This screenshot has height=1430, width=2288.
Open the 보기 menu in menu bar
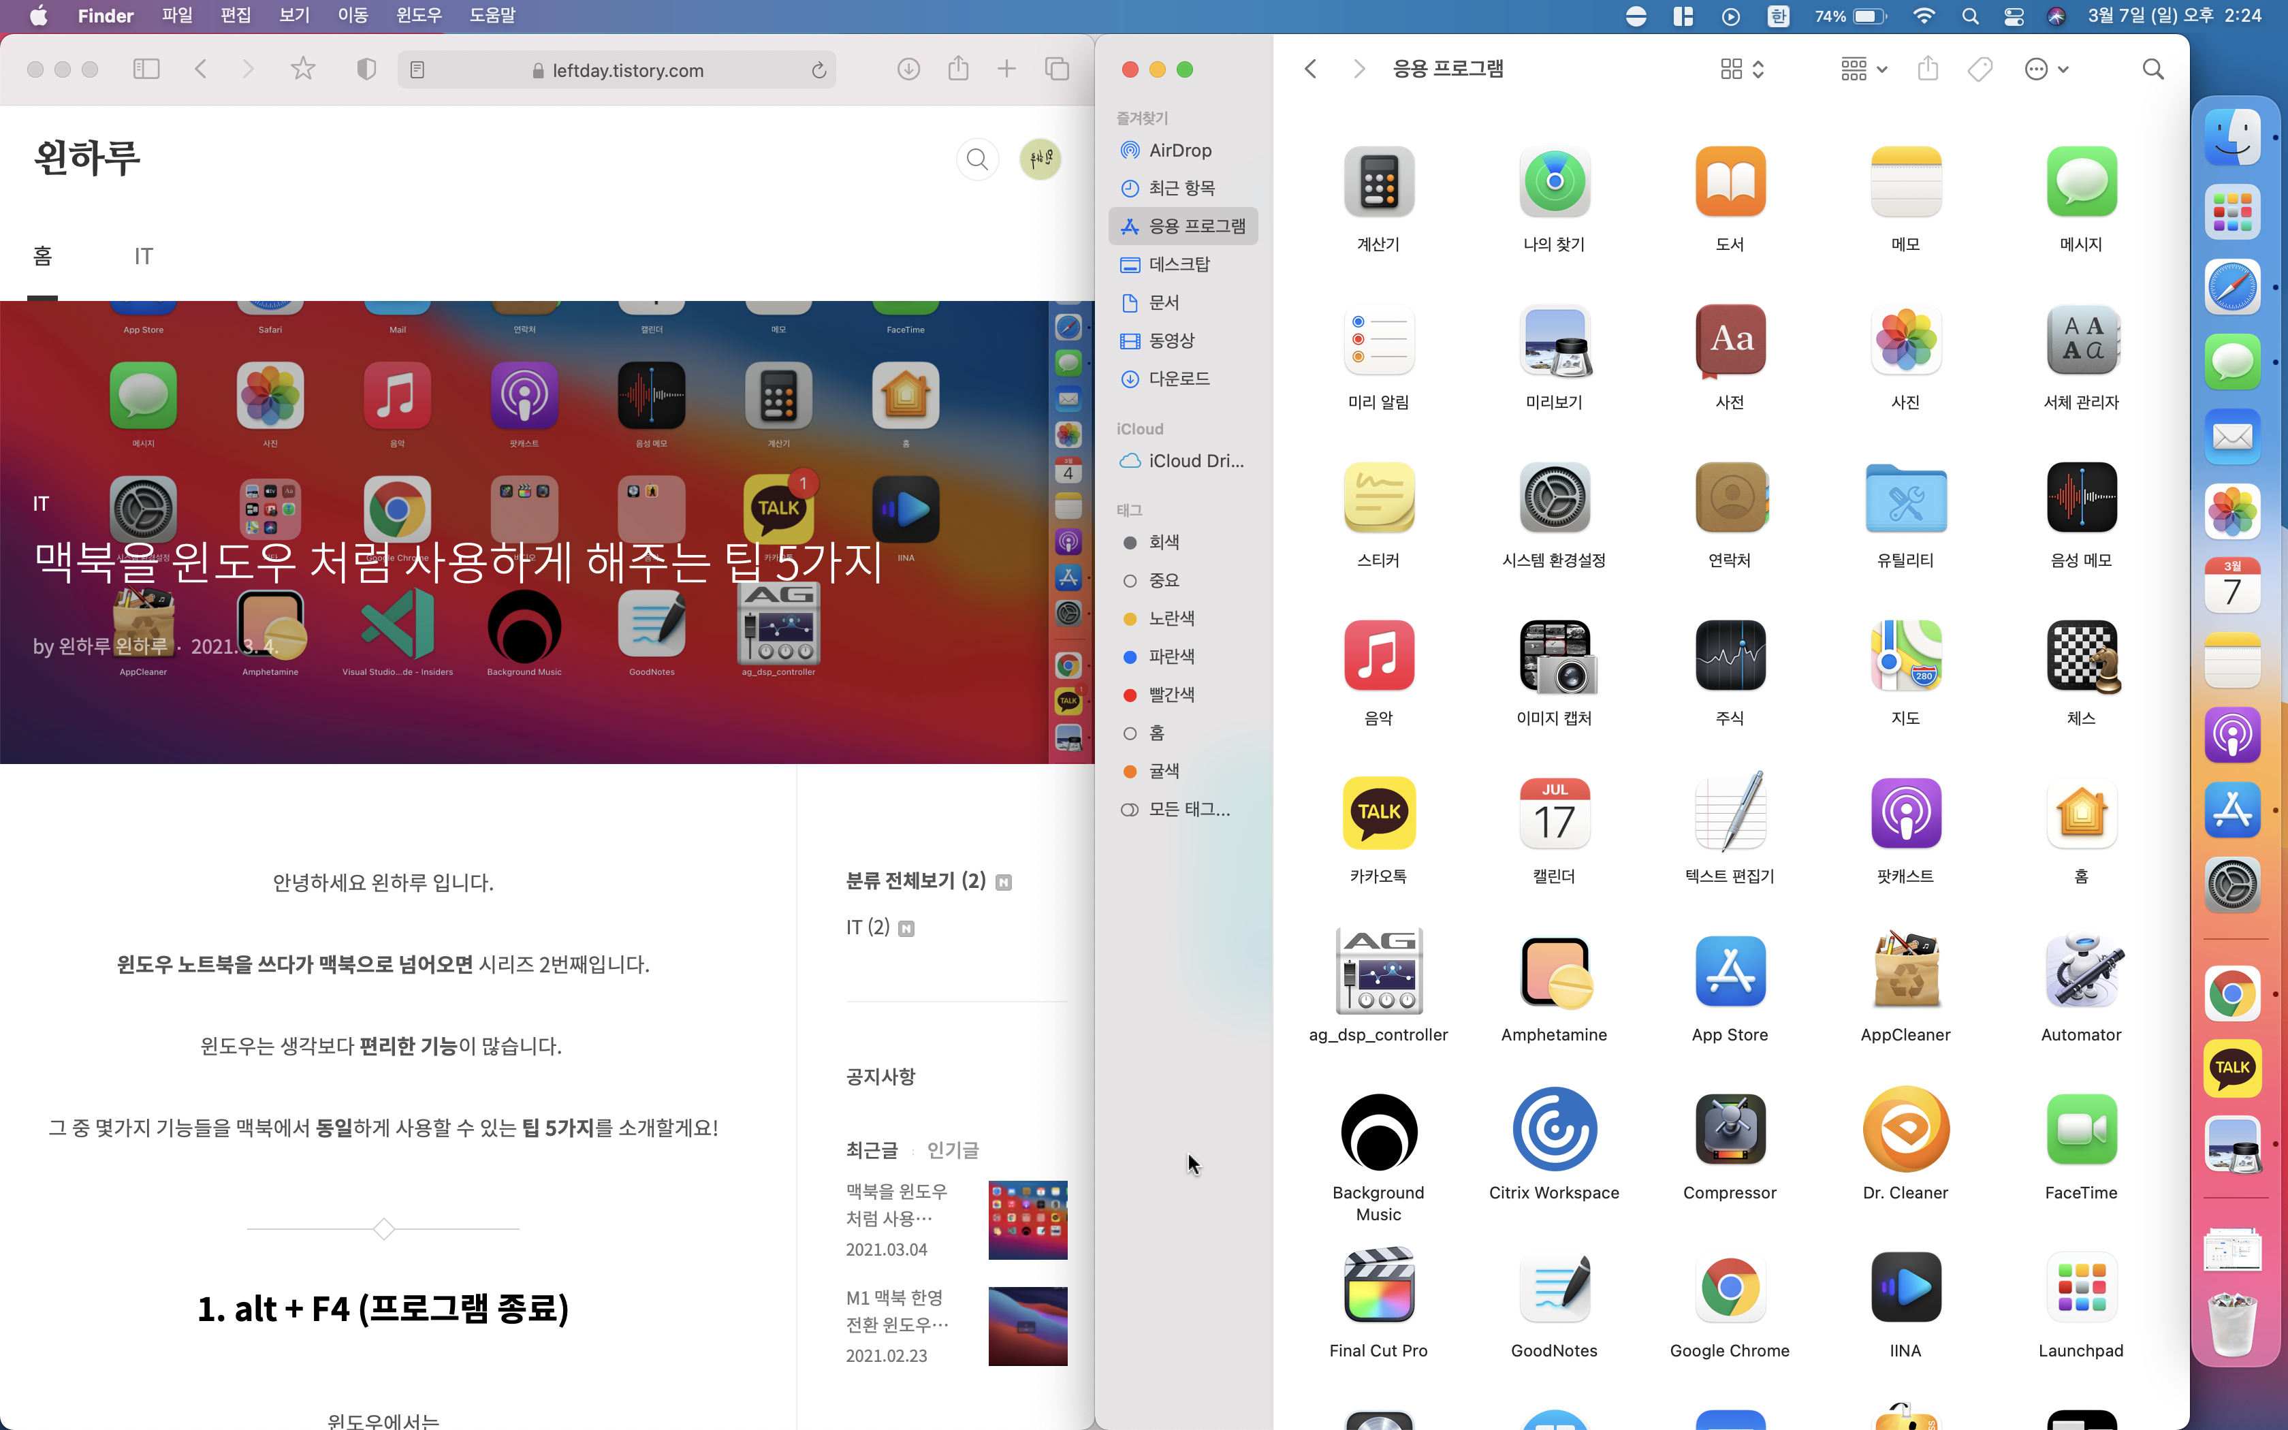[x=294, y=16]
